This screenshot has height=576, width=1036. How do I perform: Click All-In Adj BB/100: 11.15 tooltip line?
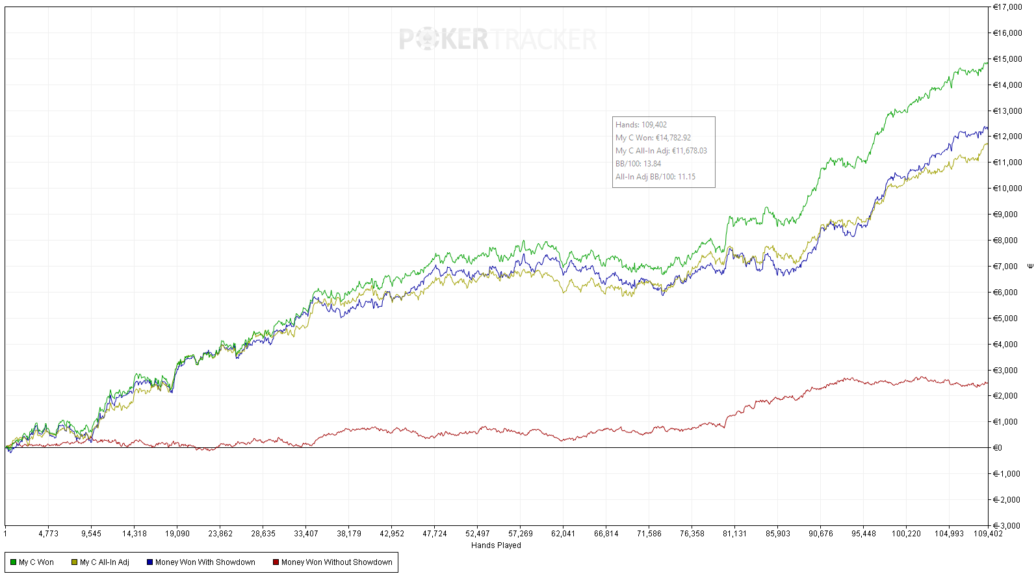pyautogui.click(x=655, y=177)
